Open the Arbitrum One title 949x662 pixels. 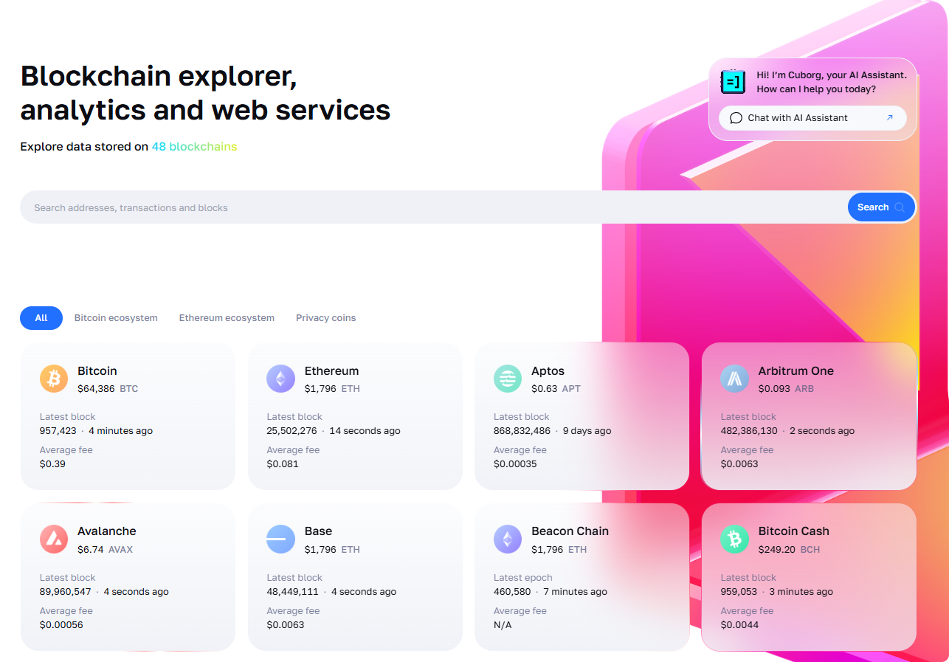coord(796,371)
